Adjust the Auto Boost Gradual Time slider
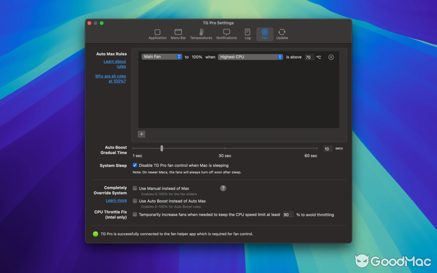Viewport: 437px width, 273px height. [161, 148]
